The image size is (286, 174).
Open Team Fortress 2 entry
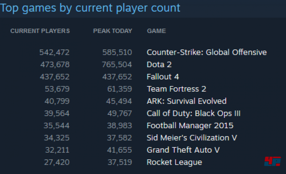177,89
